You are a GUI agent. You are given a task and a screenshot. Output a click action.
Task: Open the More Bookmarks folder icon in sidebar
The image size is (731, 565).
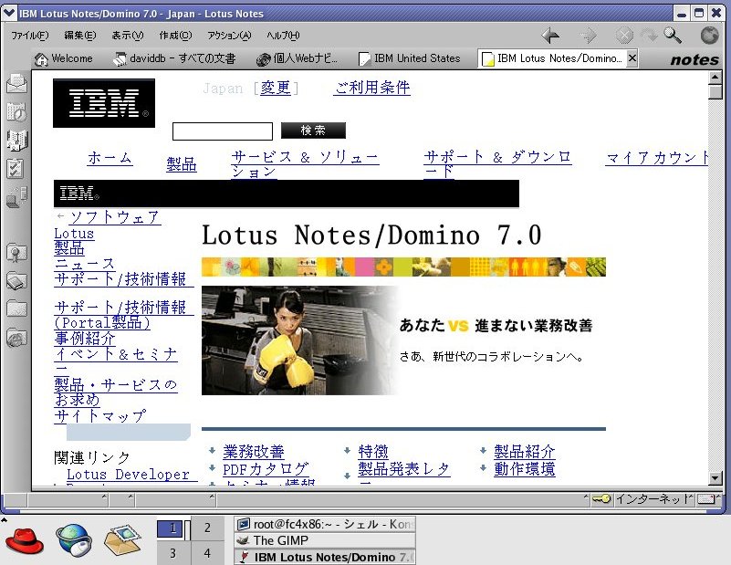tap(16, 309)
